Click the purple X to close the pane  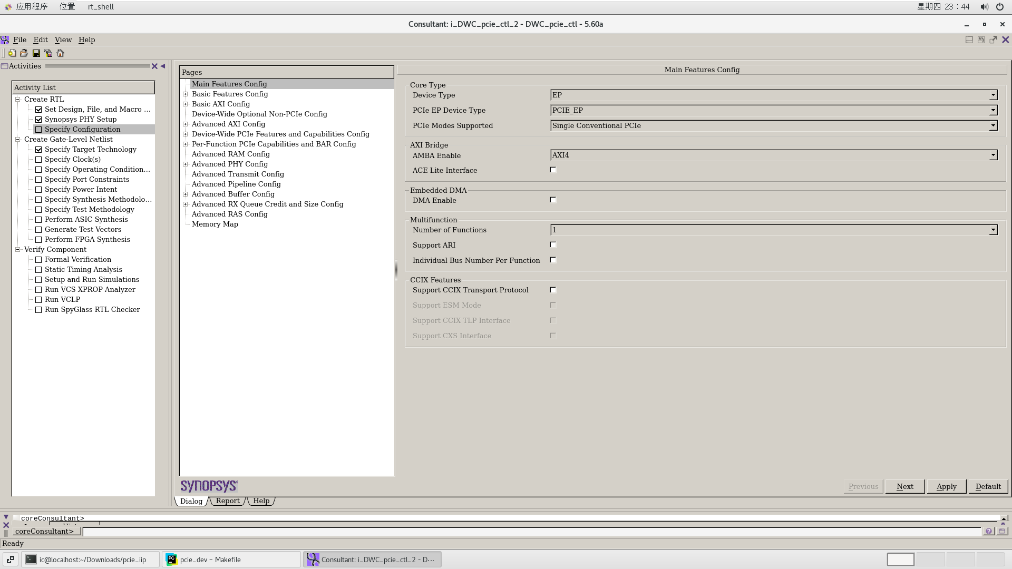tap(1005, 40)
